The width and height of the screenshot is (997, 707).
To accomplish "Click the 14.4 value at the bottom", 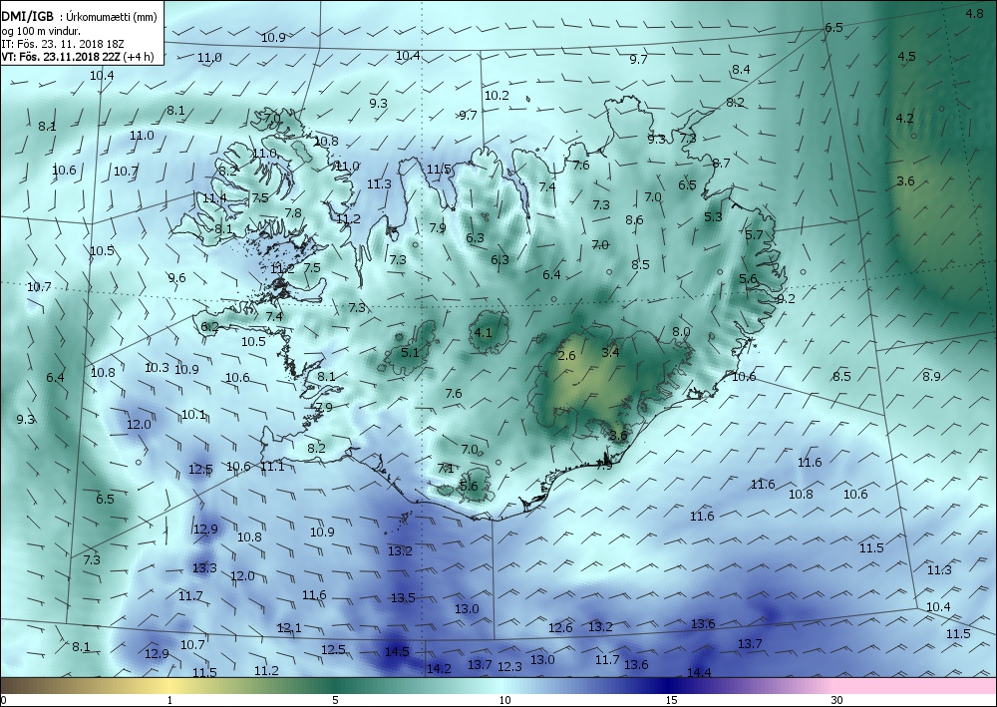I will 699,673.
